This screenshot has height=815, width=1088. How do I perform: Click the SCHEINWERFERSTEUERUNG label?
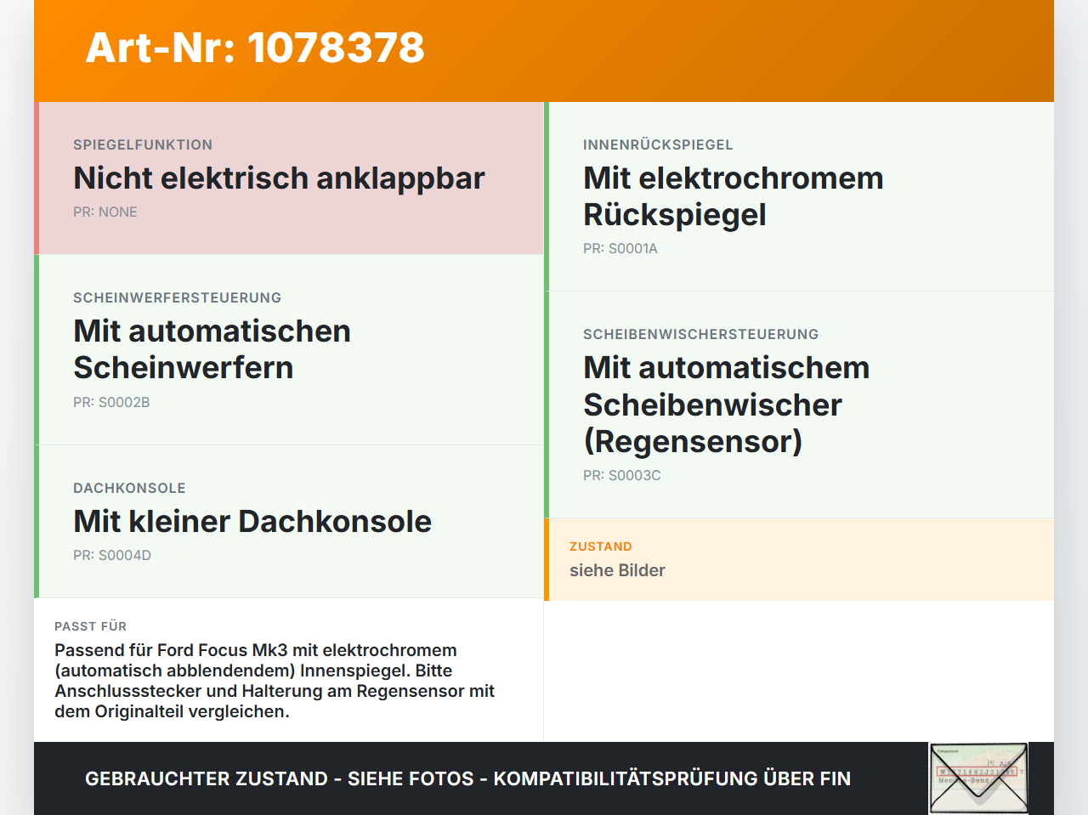[177, 297]
